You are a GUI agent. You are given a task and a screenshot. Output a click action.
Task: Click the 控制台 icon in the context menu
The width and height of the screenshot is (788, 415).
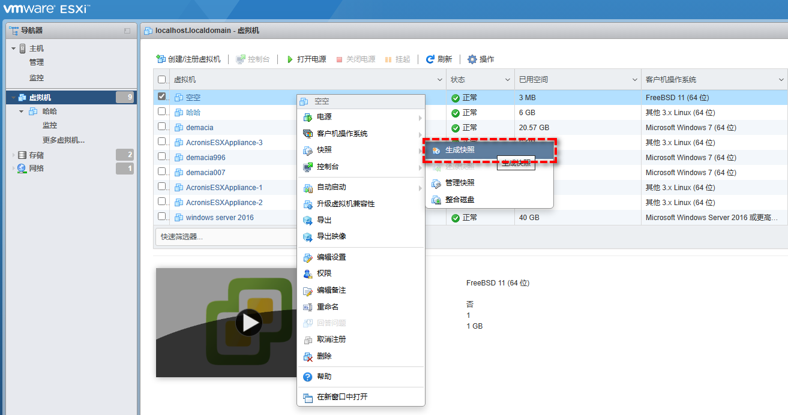pos(308,167)
